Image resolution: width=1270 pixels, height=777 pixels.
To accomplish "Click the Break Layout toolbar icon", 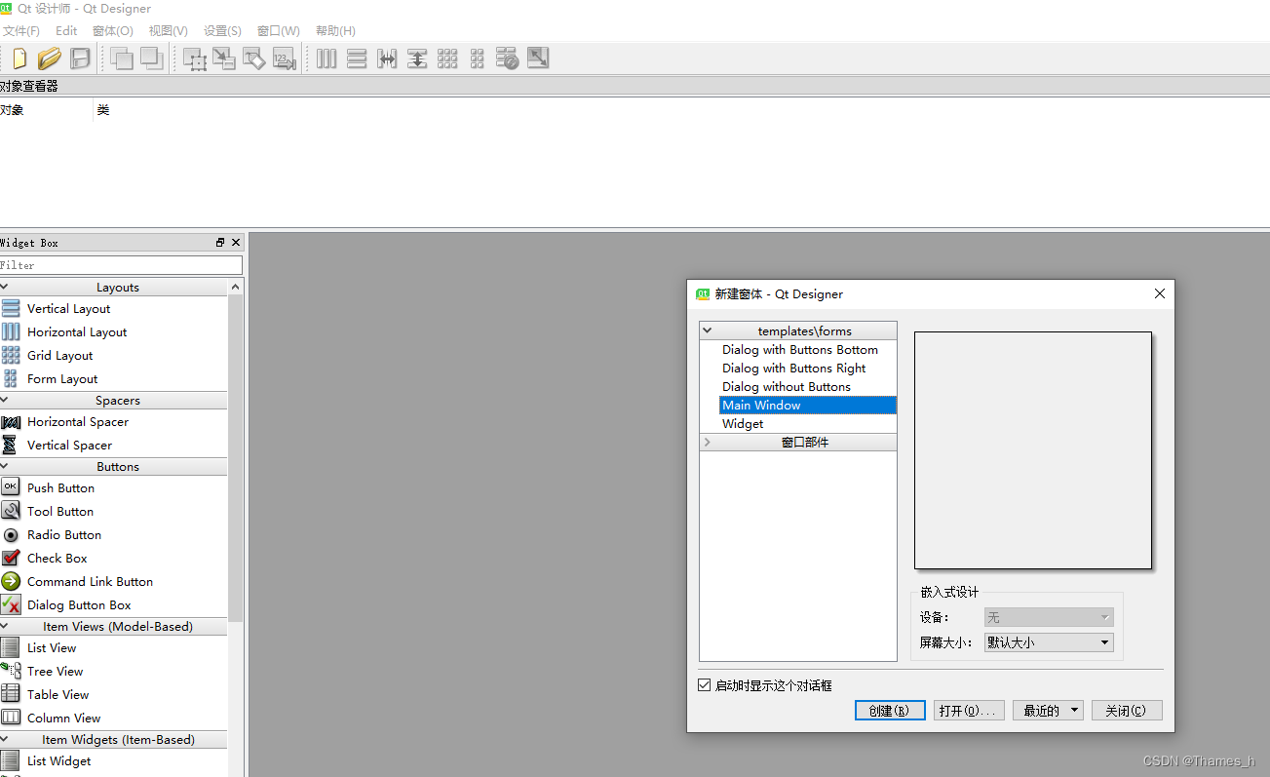I will coord(507,58).
